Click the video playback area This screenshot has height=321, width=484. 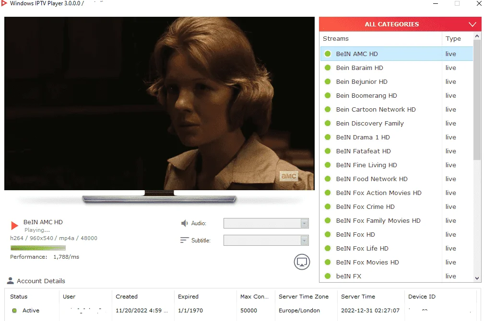click(x=159, y=103)
